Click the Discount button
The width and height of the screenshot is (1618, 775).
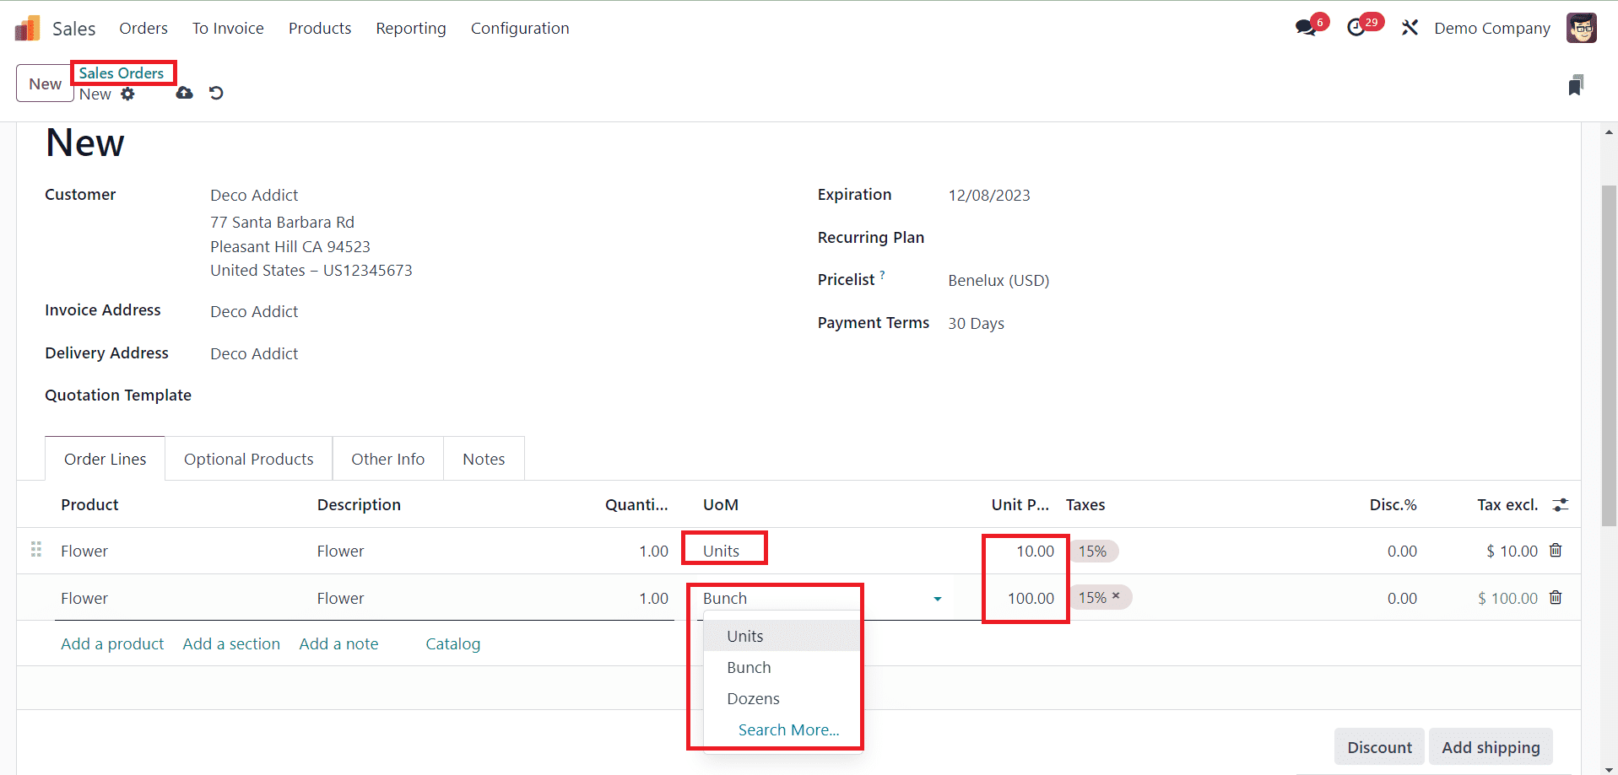(1379, 747)
